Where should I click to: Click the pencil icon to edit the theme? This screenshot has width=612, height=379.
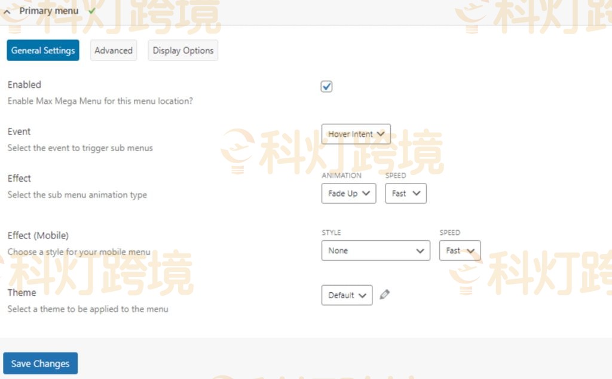(385, 294)
